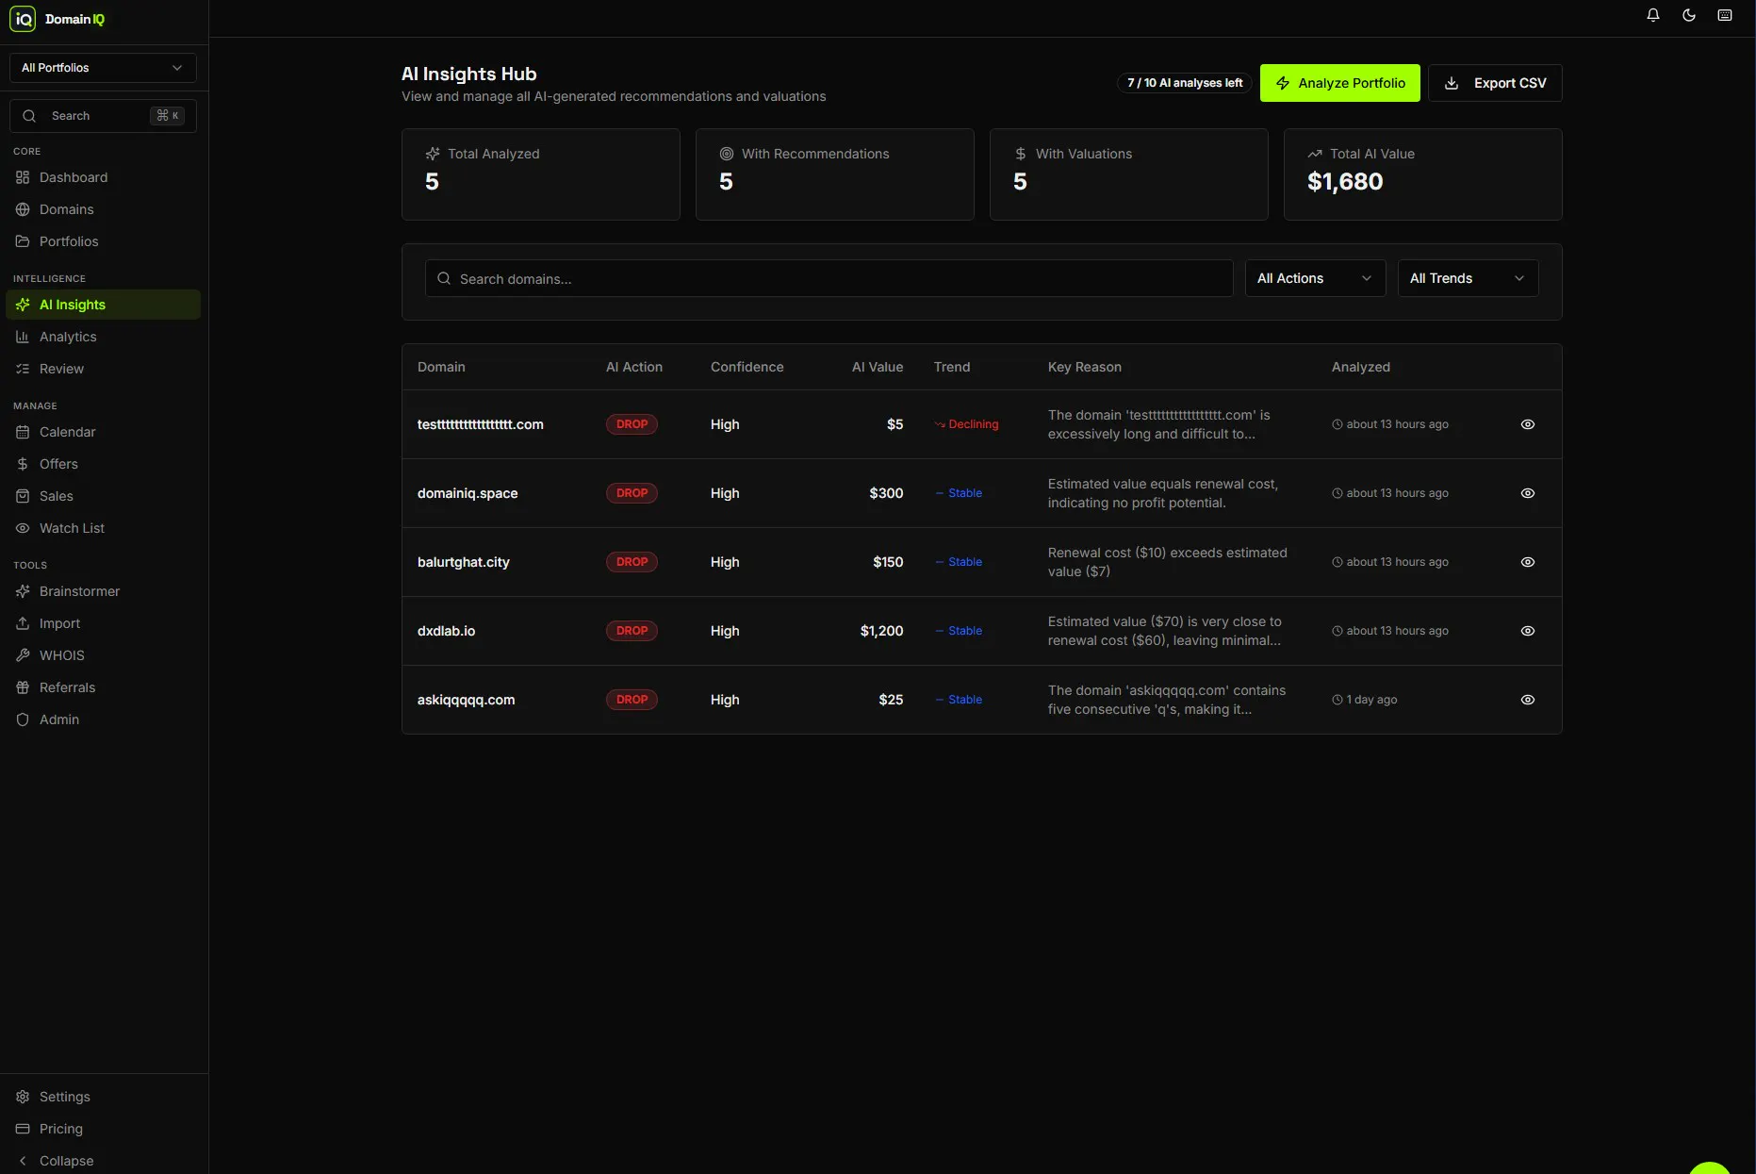Click the lightning icon in Analyze Portfolio
This screenshot has height=1174, width=1756.
pyautogui.click(x=1283, y=83)
